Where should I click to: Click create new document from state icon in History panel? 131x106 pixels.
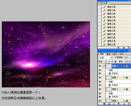coord(118,47)
